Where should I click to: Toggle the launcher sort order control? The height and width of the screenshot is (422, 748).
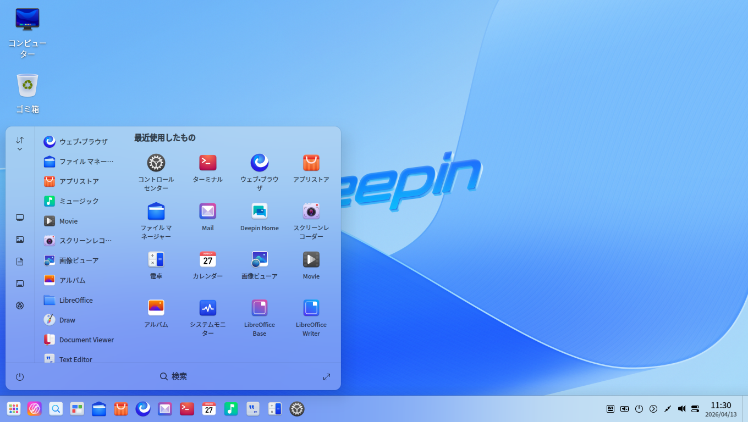point(20,138)
